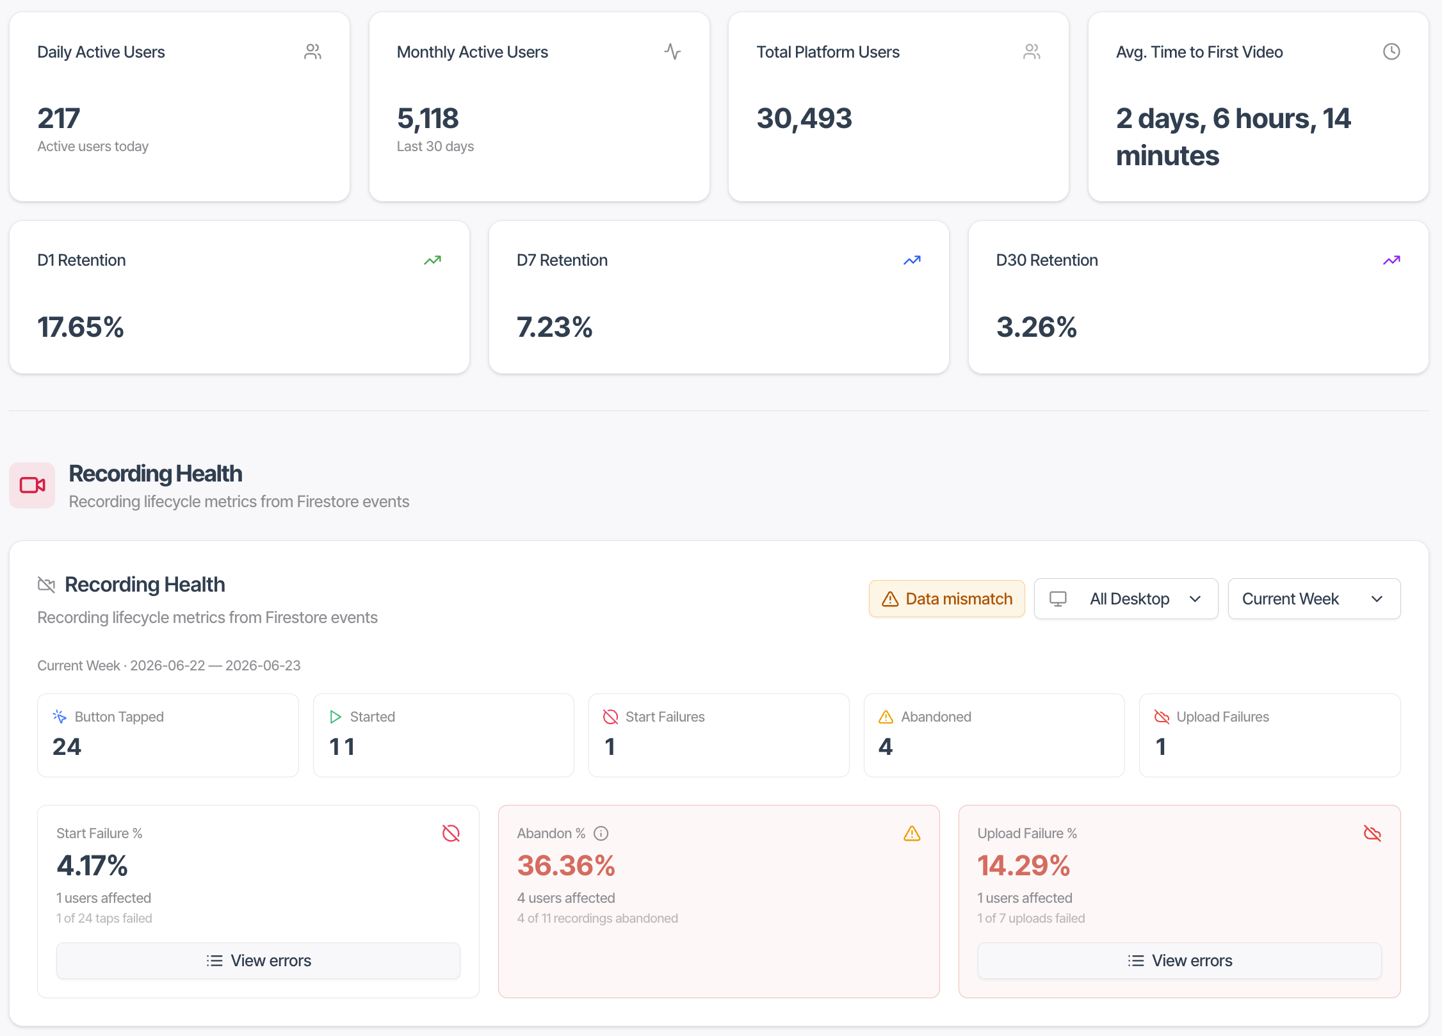This screenshot has height=1036, width=1442.
Task: Click the crossed-out camera icon beside Recording Health title
Action: (x=46, y=584)
